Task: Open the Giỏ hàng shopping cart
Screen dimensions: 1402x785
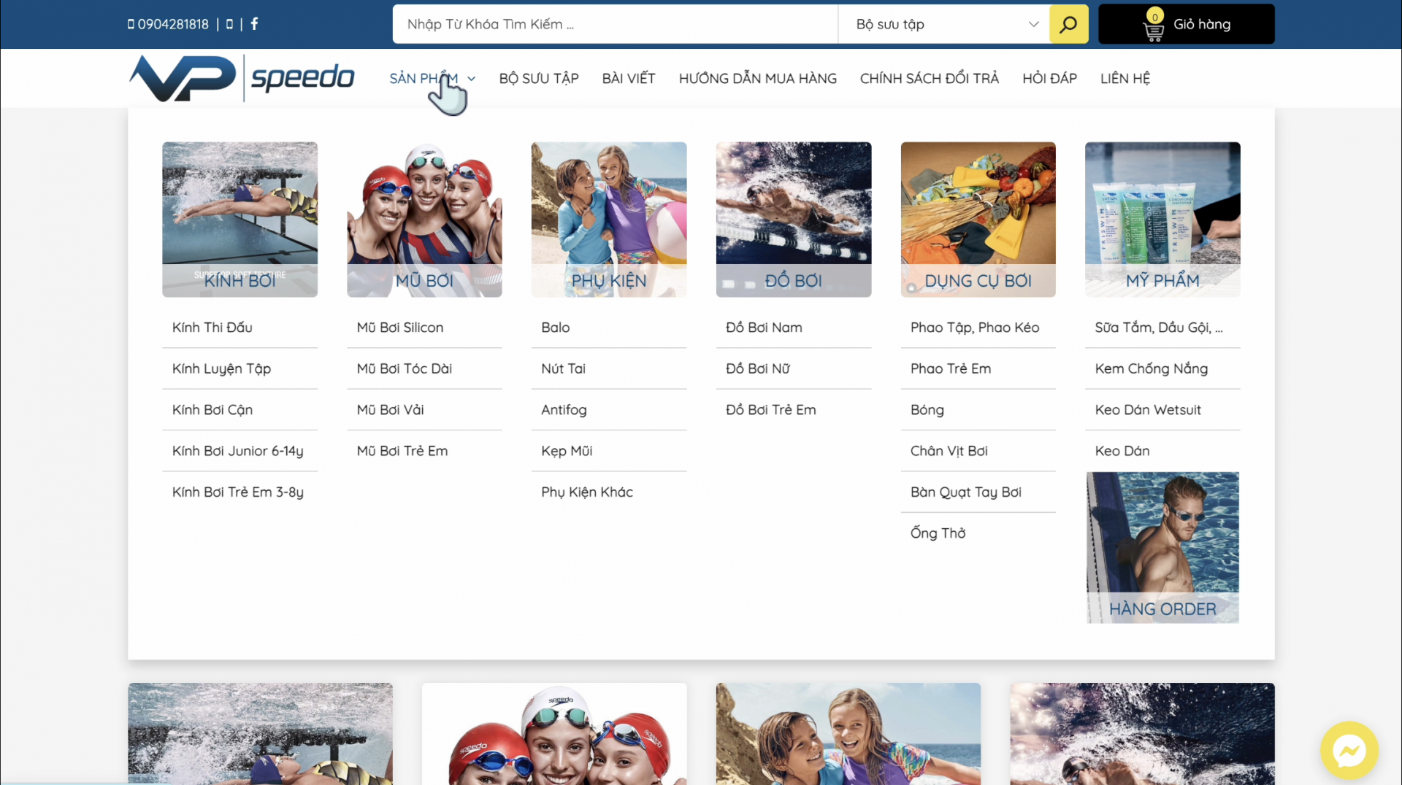Action: pos(1186,24)
